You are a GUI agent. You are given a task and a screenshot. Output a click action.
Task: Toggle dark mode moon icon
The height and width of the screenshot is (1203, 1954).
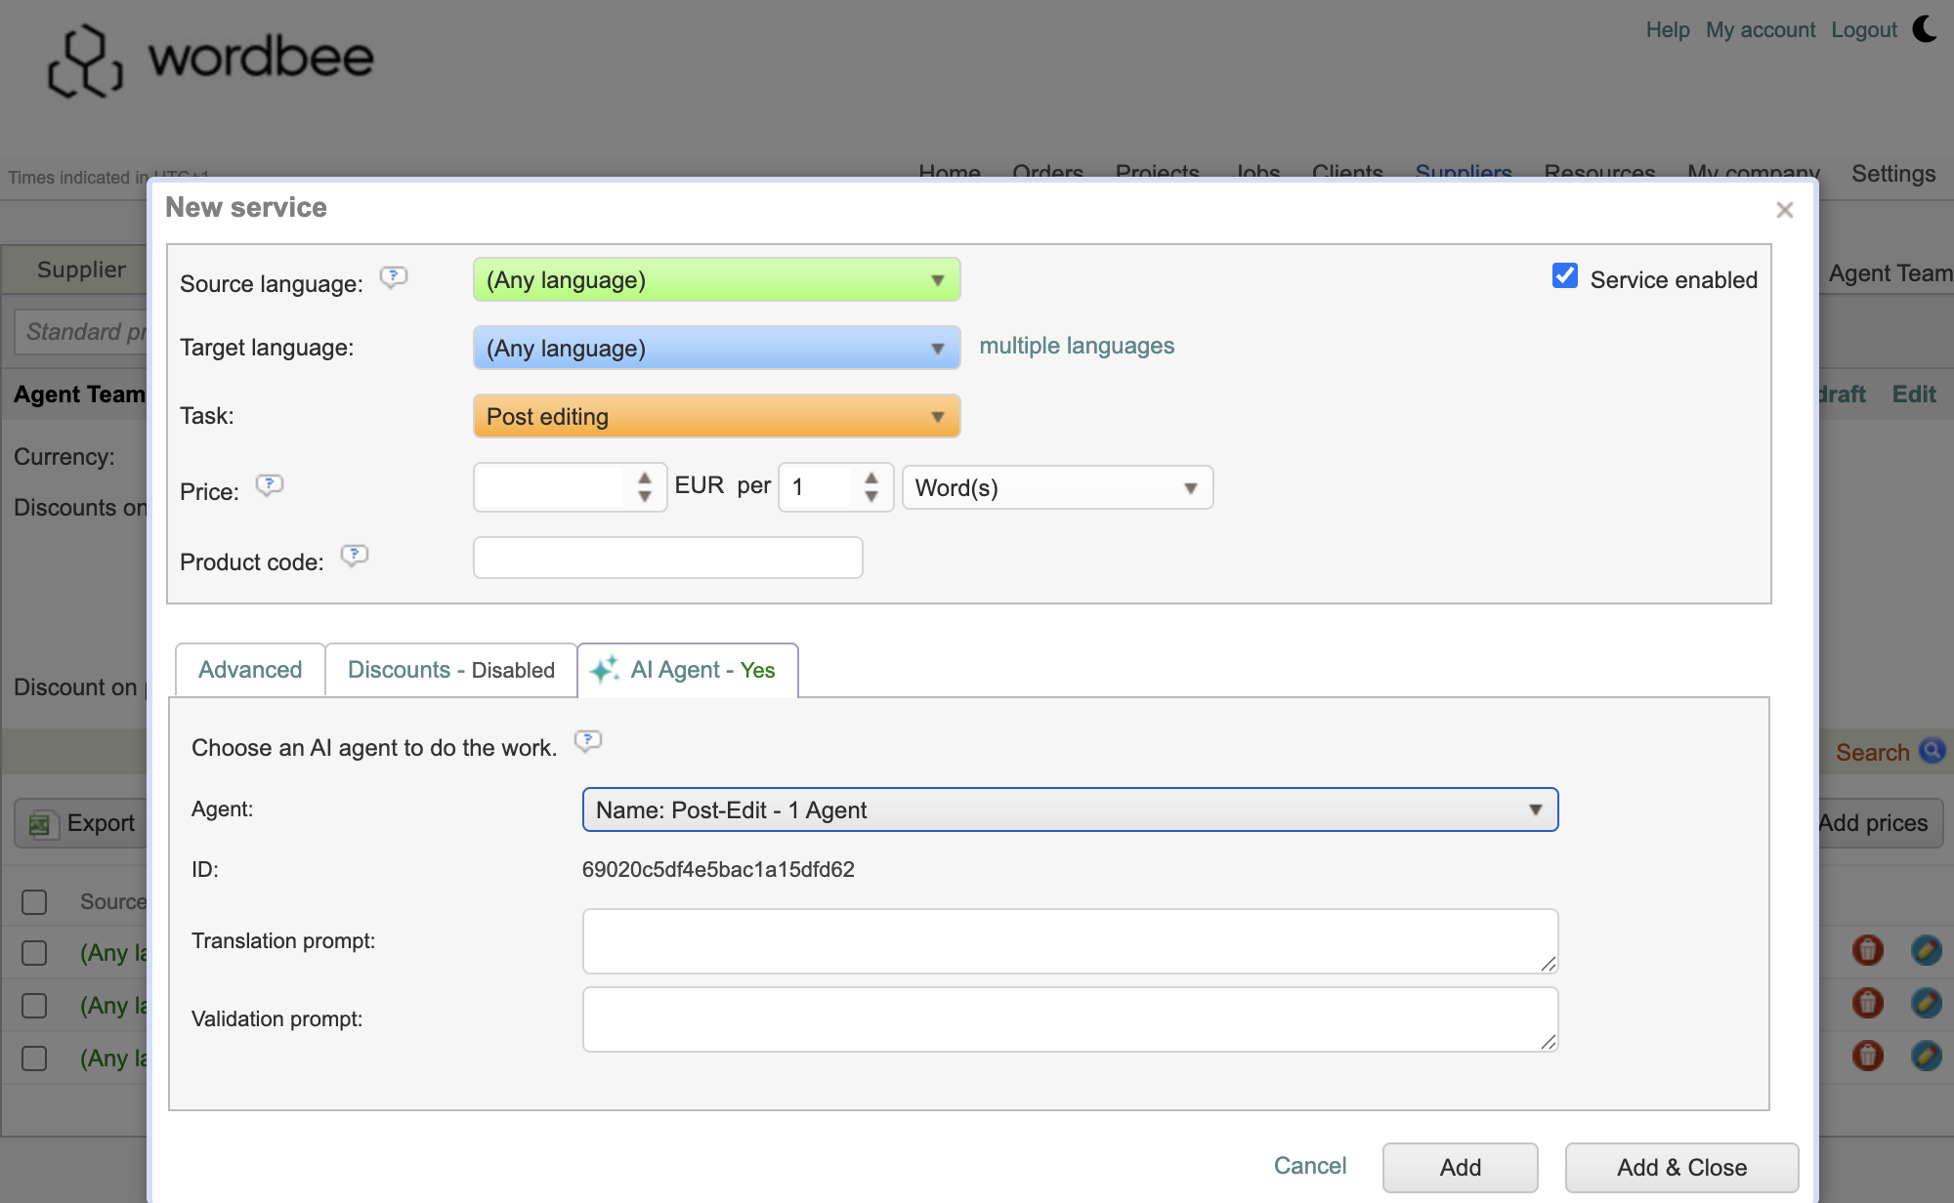(1925, 29)
